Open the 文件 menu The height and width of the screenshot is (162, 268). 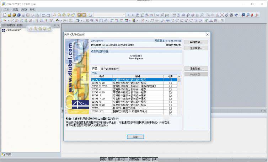[x=7, y=10]
